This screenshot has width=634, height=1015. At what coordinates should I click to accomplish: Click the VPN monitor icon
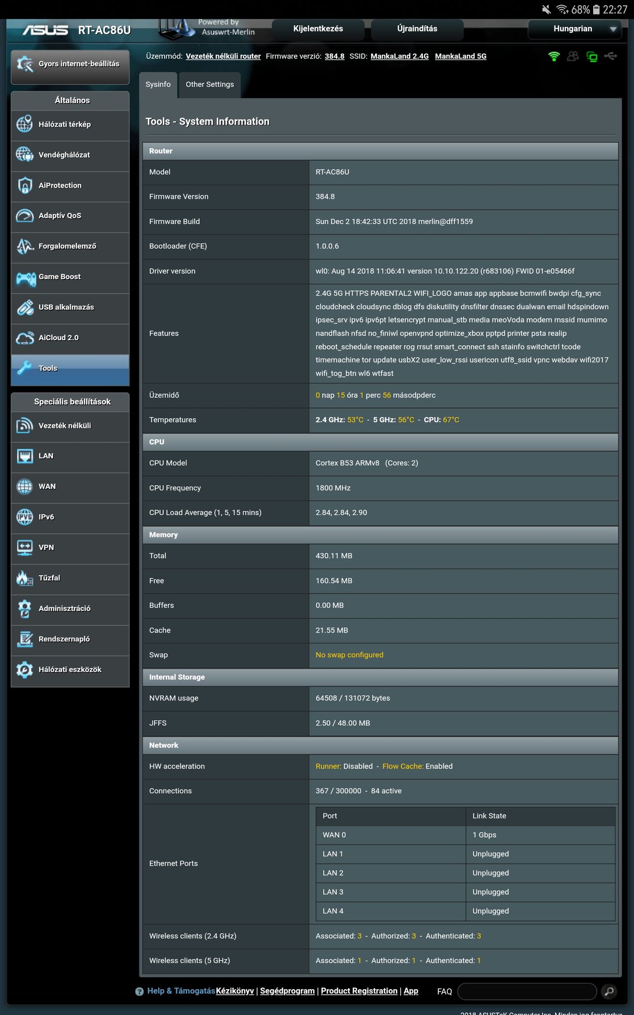pyautogui.click(x=25, y=548)
